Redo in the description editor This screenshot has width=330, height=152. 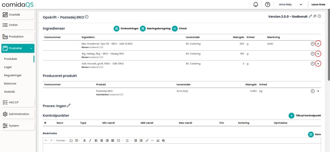point(51,140)
